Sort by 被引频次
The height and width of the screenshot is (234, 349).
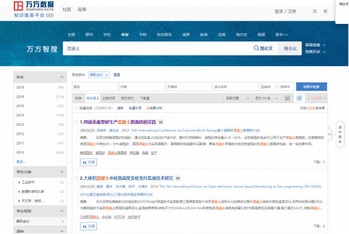point(127,98)
